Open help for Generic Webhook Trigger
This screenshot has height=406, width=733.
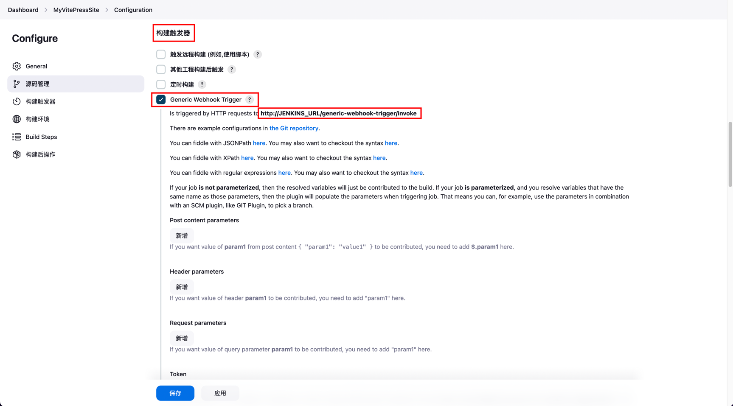pos(250,100)
